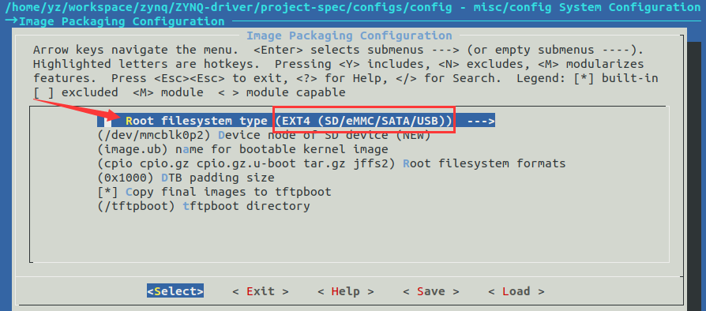Image resolution: width=706 pixels, height=311 pixels.
Task: Select Device node of SD device entry
Action: [x=264, y=134]
